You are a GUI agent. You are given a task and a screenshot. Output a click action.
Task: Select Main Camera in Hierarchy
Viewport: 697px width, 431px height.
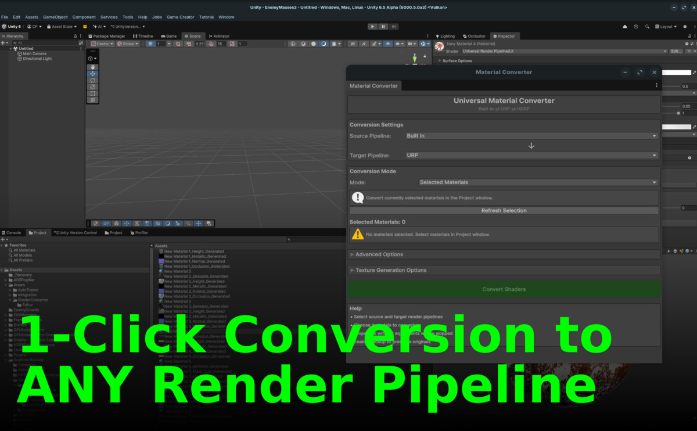[x=34, y=54]
